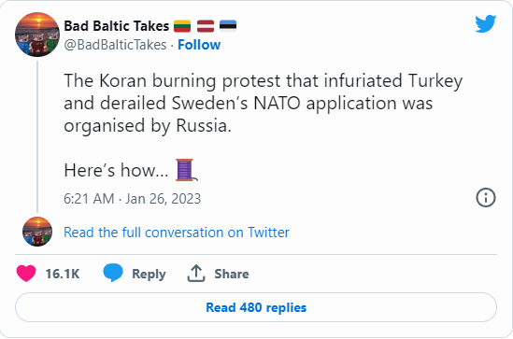Open the tweet info icon
Viewport: 513px width, 339px height.
486,197
